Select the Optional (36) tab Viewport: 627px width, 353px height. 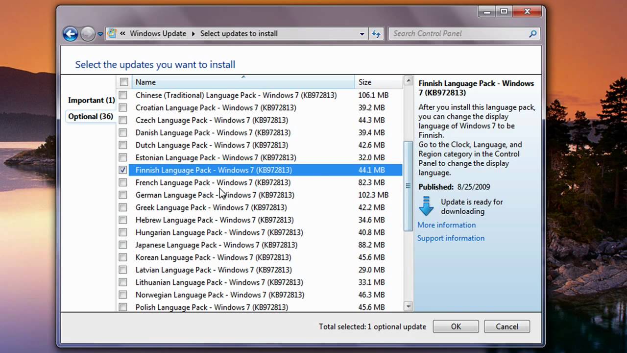pyautogui.click(x=90, y=116)
